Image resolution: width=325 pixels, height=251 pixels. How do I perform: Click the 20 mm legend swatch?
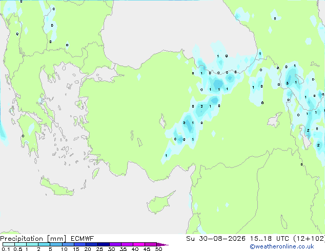point(91,244)
